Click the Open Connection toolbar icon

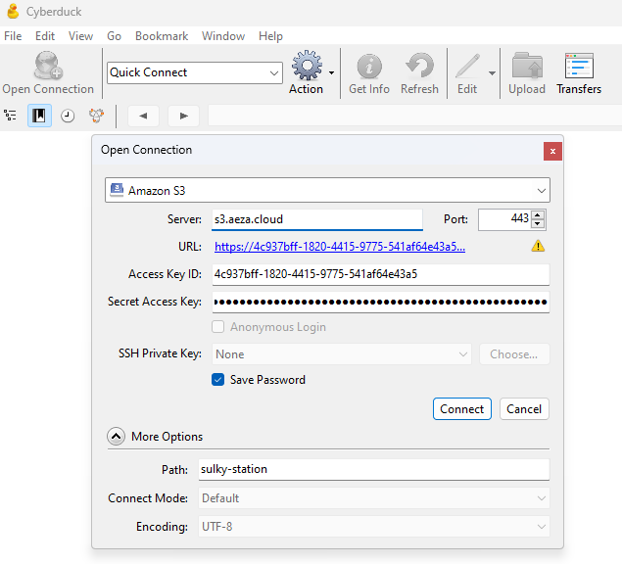point(48,67)
